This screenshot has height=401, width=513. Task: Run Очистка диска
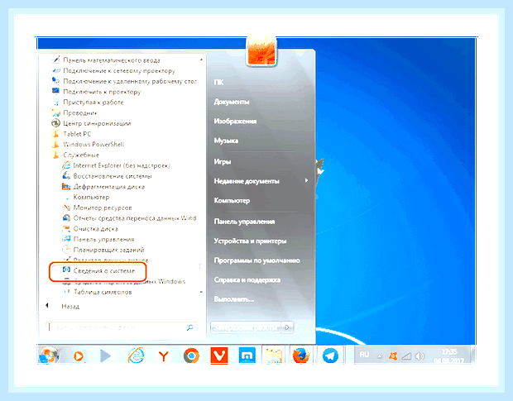tap(90, 228)
